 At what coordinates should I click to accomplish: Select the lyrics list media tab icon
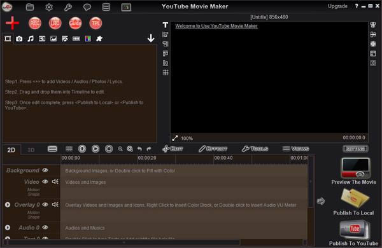click(x=65, y=39)
